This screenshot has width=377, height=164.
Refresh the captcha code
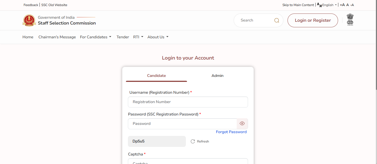200,141
